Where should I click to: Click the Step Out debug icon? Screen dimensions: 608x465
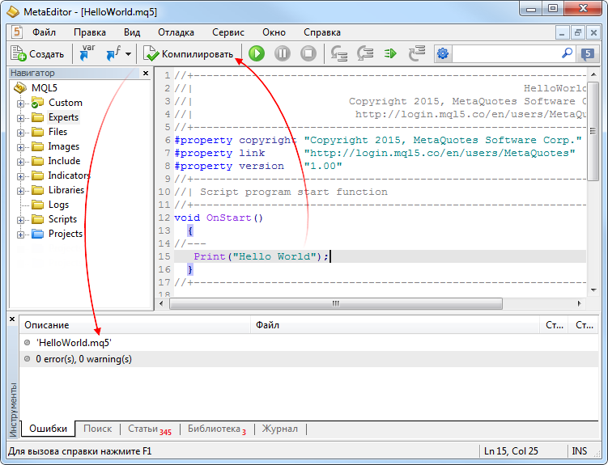pos(417,53)
